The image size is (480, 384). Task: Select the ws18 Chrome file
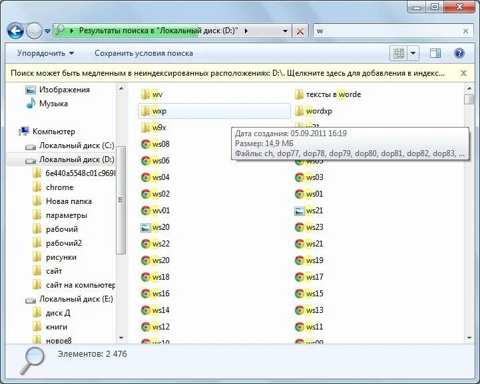[155, 277]
